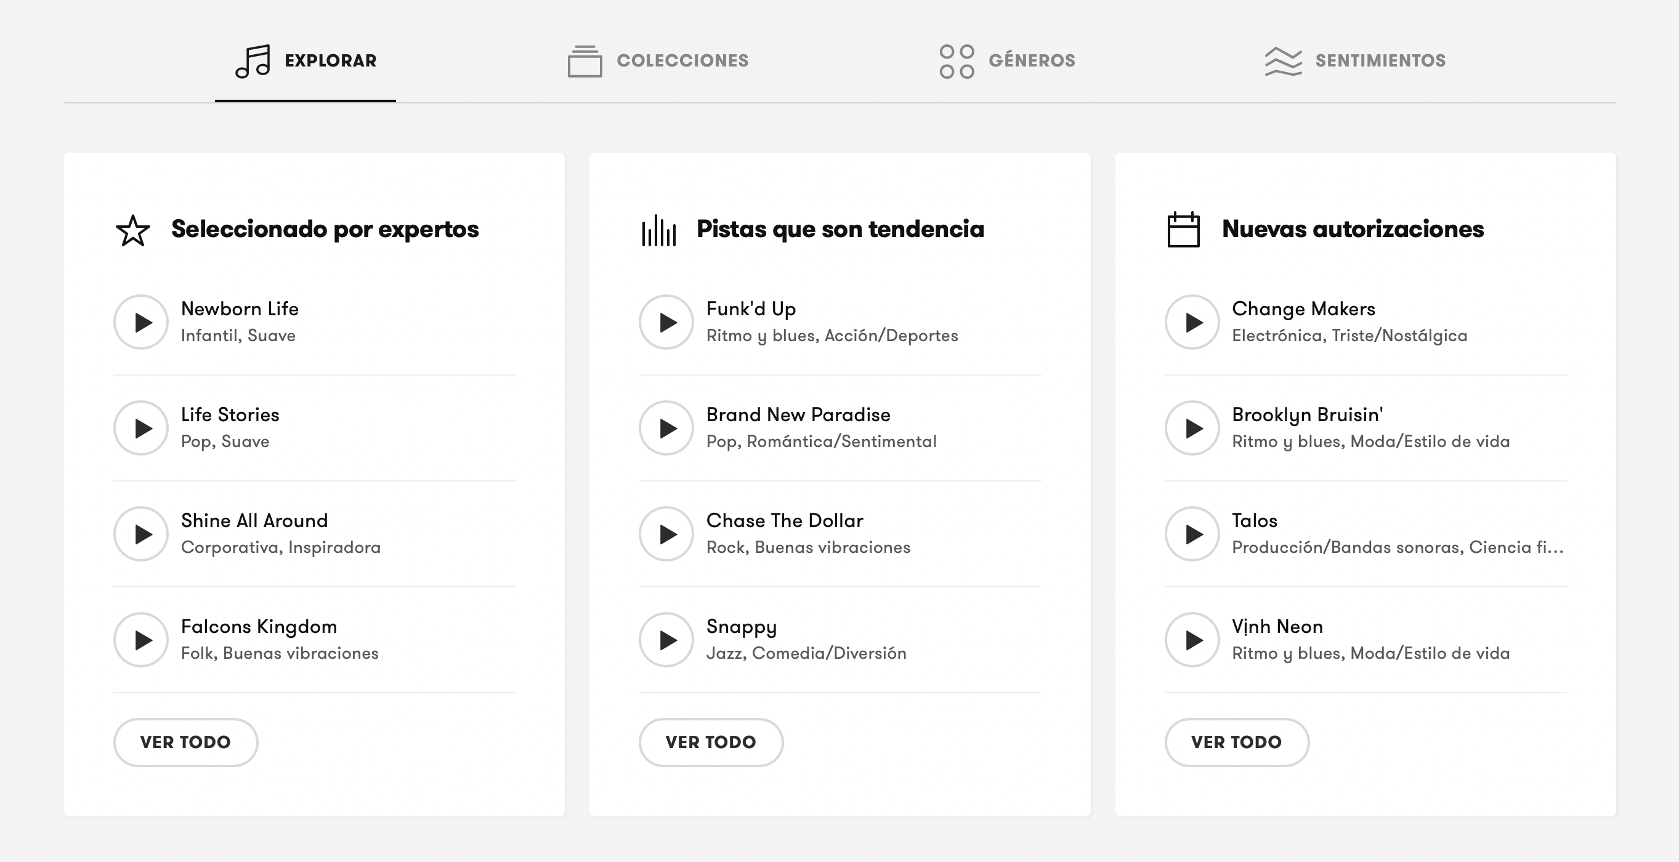Click the equalizer bars trending icon
The height and width of the screenshot is (862, 1679).
pyautogui.click(x=659, y=231)
